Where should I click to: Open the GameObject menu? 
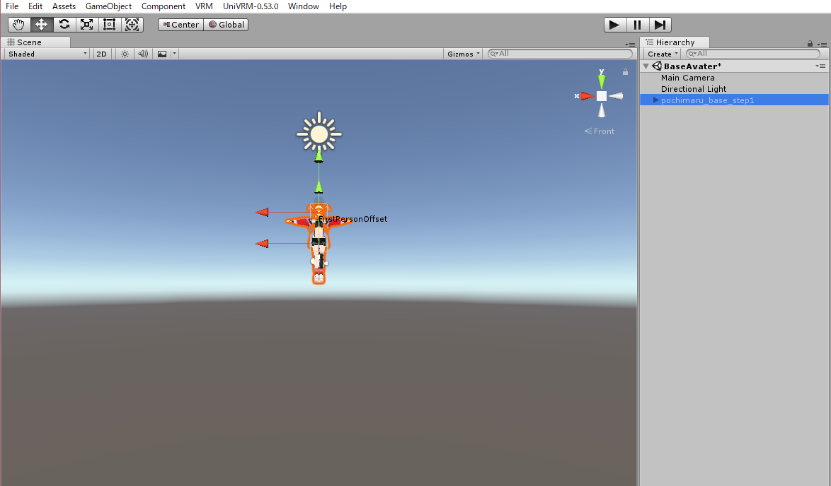pyautogui.click(x=108, y=6)
